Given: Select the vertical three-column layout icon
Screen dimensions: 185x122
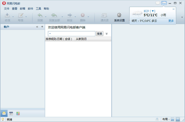Looking at the screenshot, I should [178, 119].
